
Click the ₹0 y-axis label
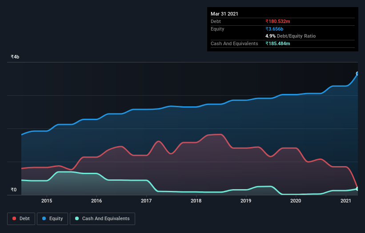14,190
